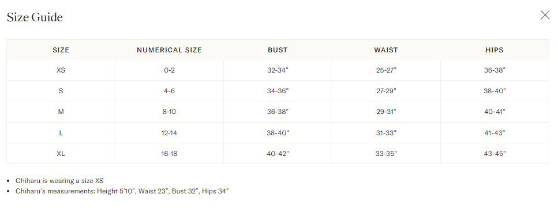Click the WAIST column header
The height and width of the screenshot is (213, 558).
tap(386, 50)
